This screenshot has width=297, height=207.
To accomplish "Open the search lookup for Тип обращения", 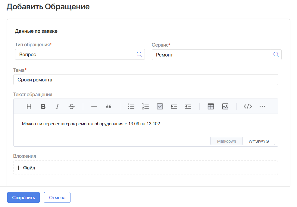I will 139,54.
